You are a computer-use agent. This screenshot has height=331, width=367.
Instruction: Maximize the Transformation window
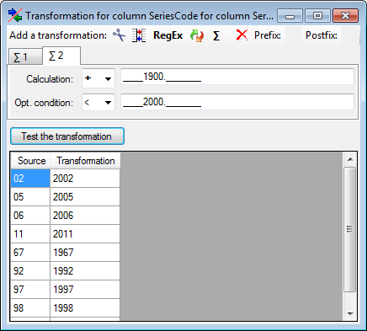[317, 16]
